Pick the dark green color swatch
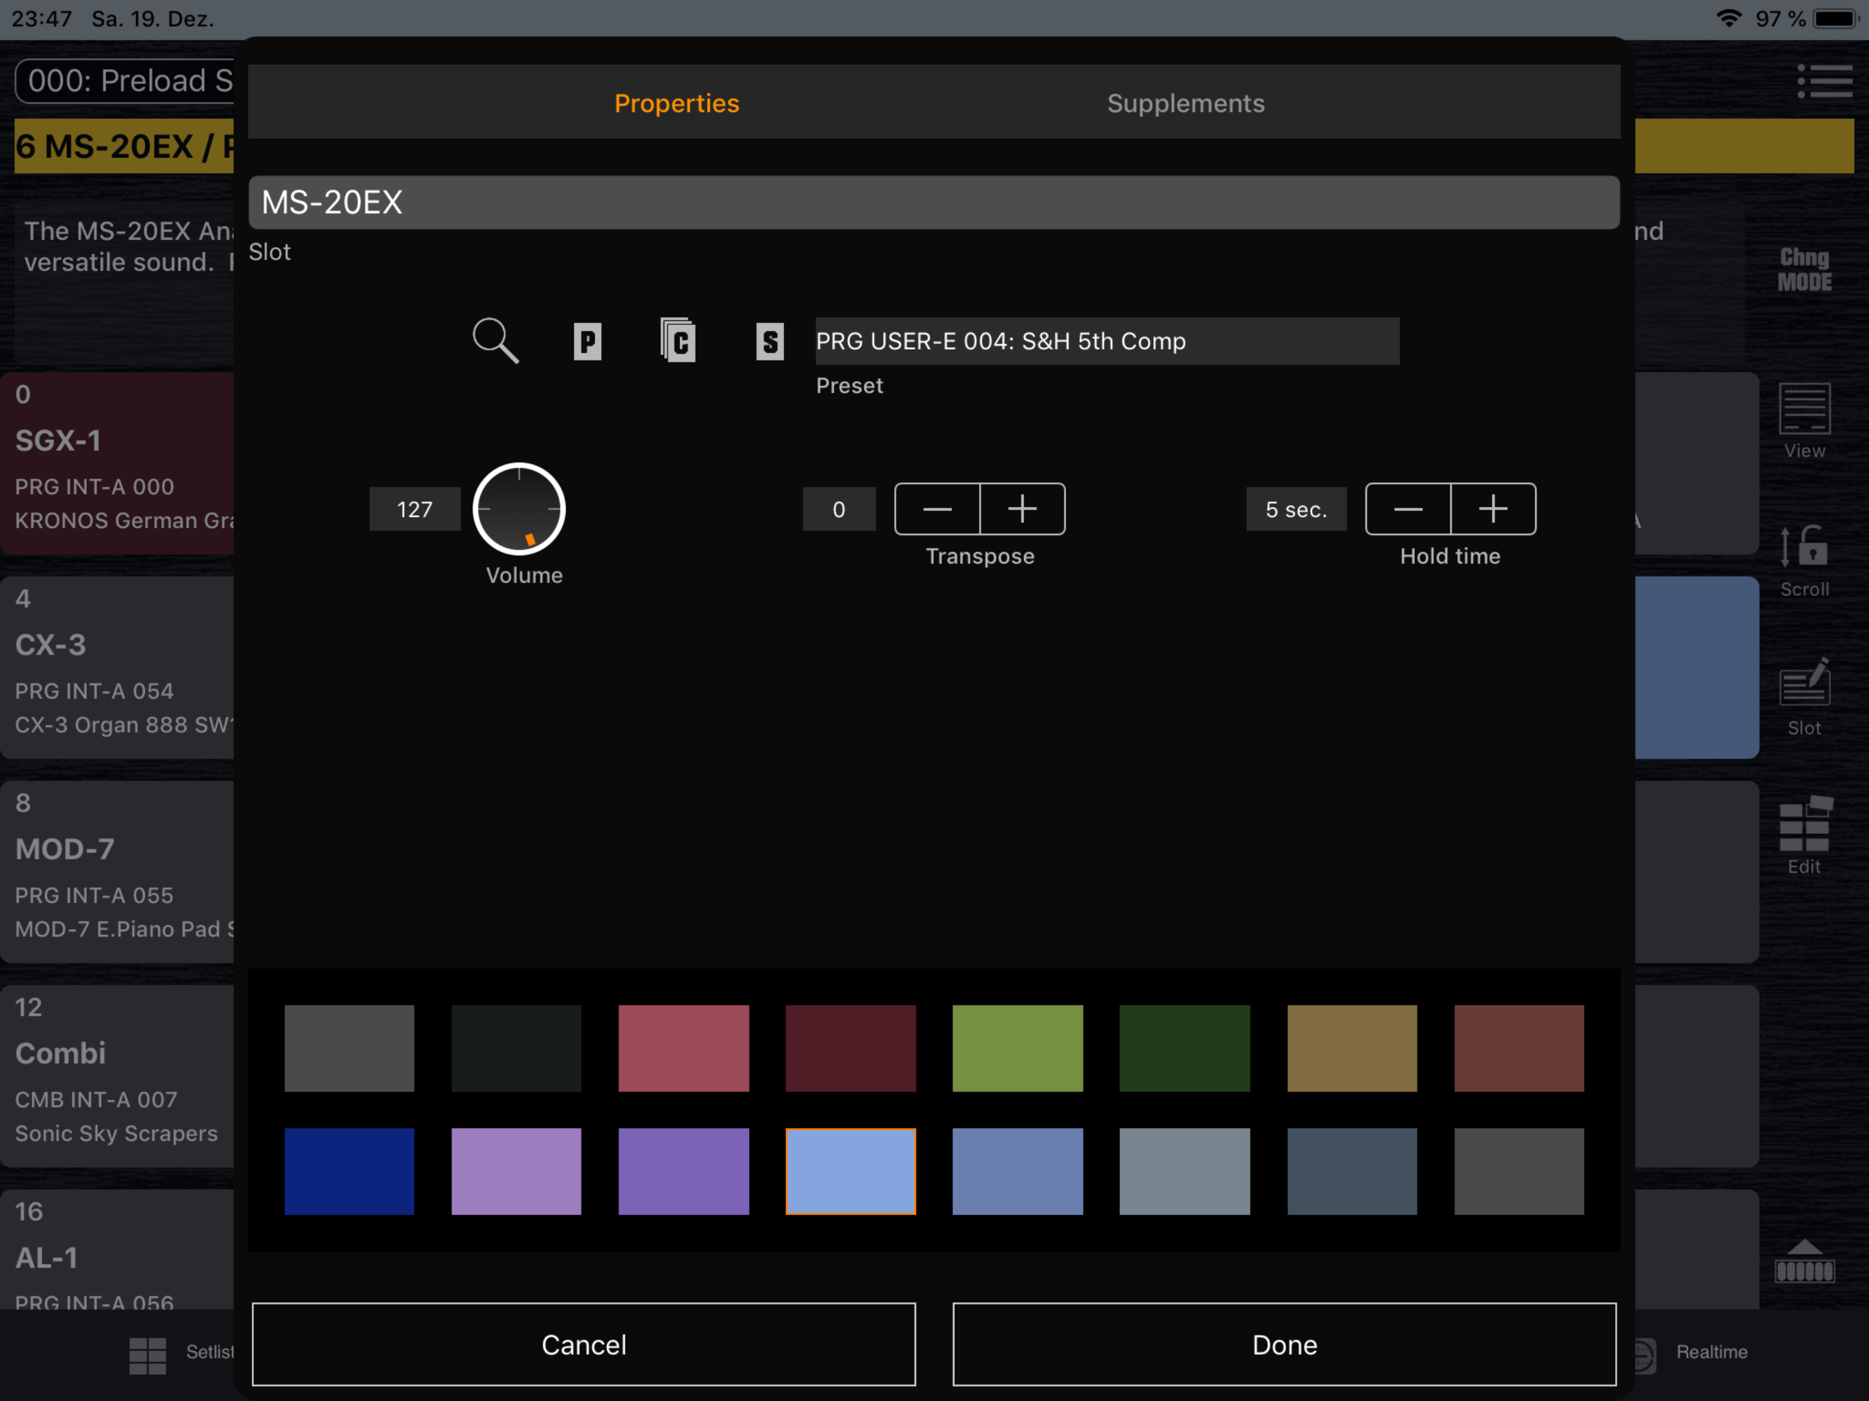This screenshot has height=1401, width=1869. pos(1185,1048)
